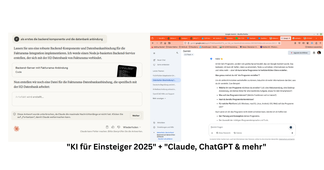324x170 pixels.
Task: Click the info icon in interruption notice
Action: point(15,114)
